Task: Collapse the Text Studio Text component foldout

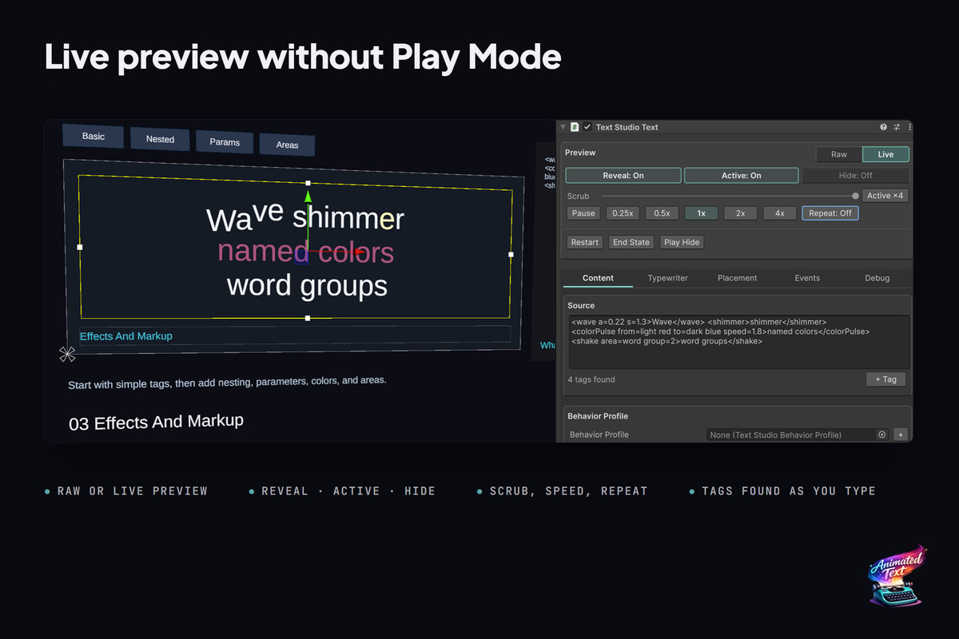Action: (x=563, y=127)
